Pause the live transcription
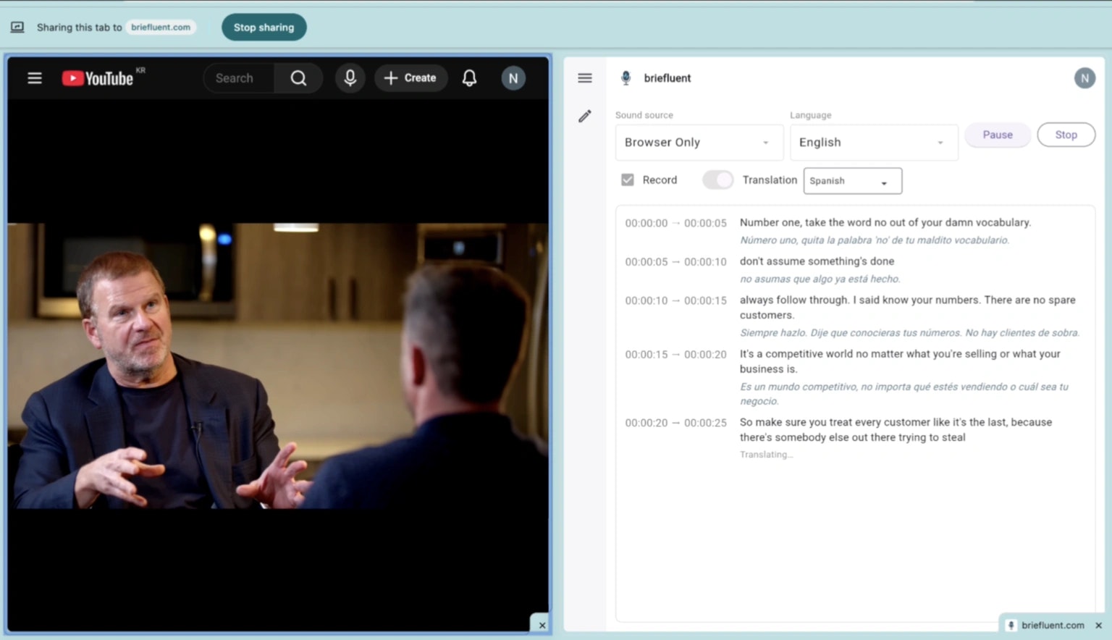The height and width of the screenshot is (640, 1112). [x=997, y=135]
